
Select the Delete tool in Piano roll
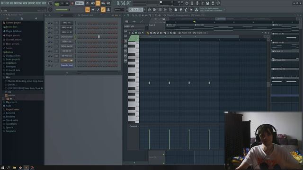point(158,33)
